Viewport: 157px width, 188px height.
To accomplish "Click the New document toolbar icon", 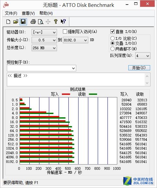I will pyautogui.click(x=8, y=22).
